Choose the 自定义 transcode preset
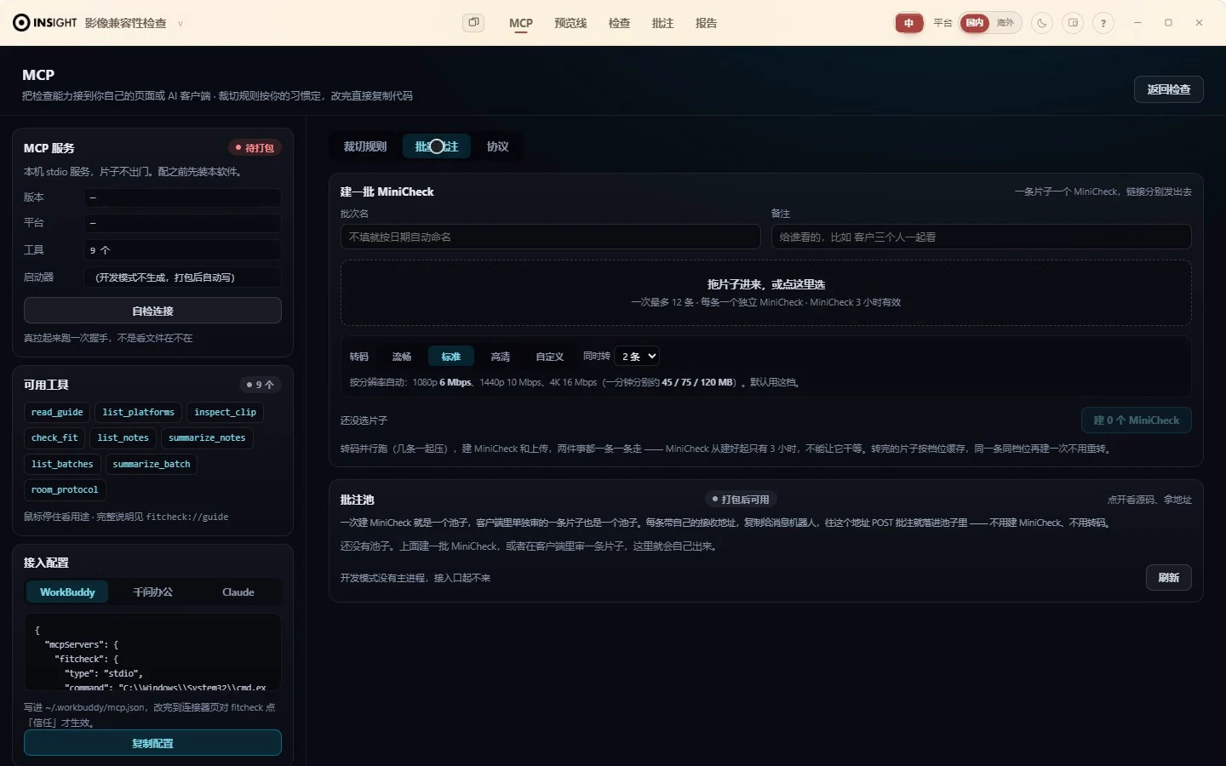 550,357
